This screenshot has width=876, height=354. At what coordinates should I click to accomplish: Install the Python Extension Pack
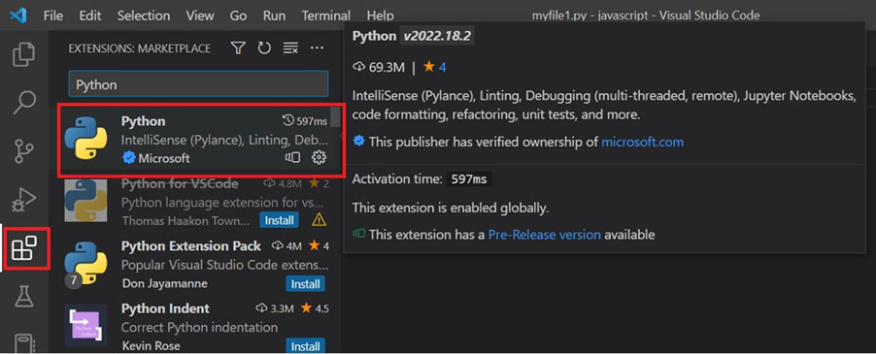[306, 284]
